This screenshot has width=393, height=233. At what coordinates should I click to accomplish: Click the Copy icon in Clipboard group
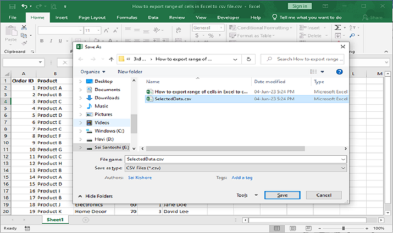[24, 36]
